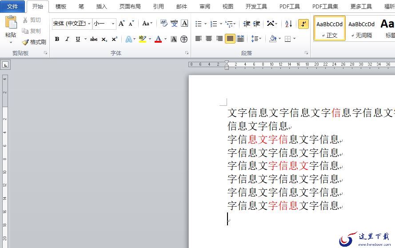Toggle Show/Hide paragraph marks
The width and height of the screenshot is (395, 248).
pos(303,24)
